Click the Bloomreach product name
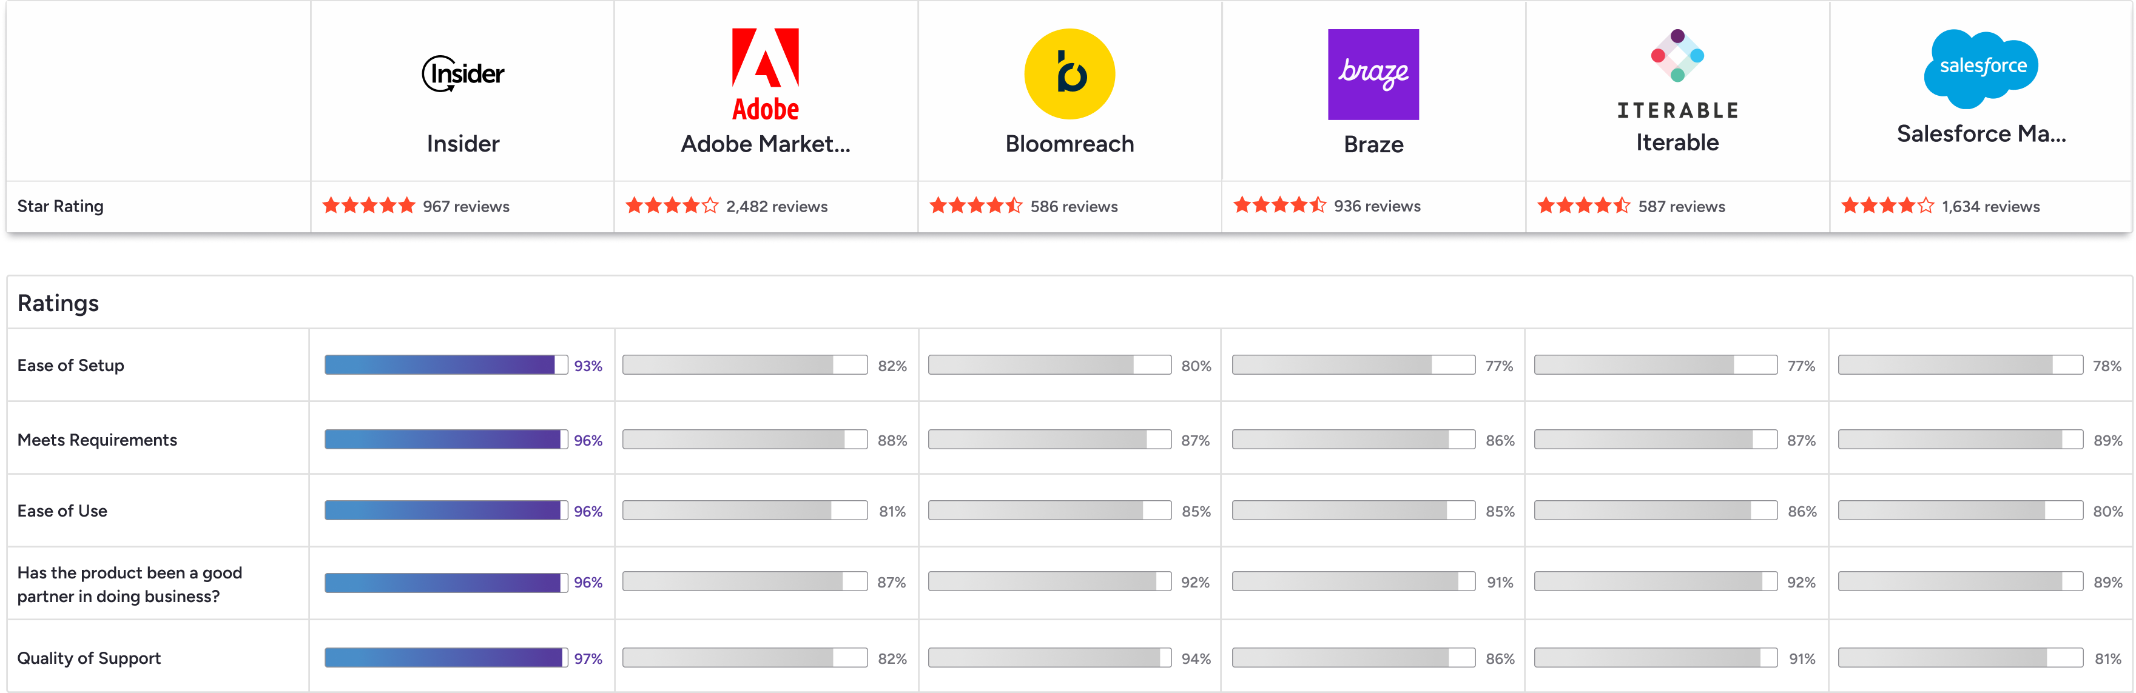2136x693 pixels. [x=1069, y=144]
